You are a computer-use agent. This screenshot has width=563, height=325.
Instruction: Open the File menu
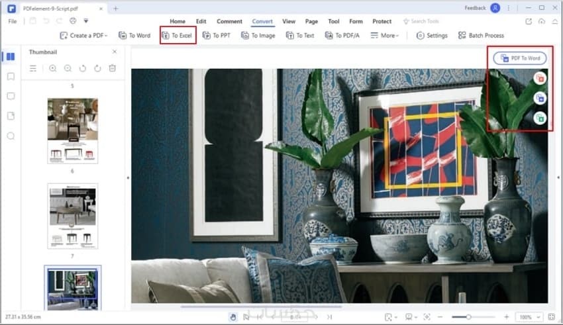point(13,21)
